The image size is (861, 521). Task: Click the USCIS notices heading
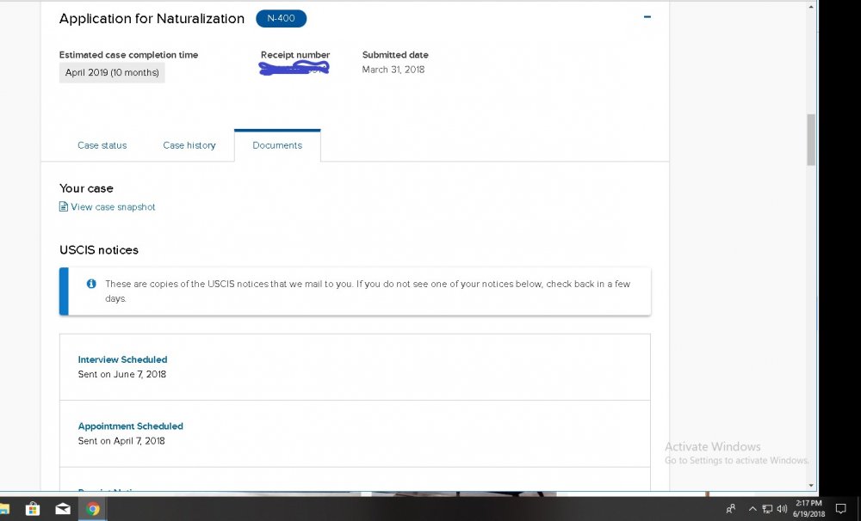pos(99,250)
